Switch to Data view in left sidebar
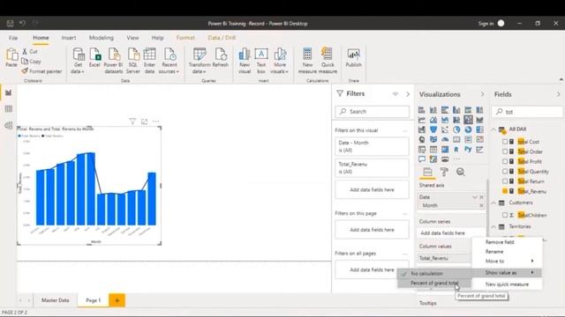 click(9, 109)
